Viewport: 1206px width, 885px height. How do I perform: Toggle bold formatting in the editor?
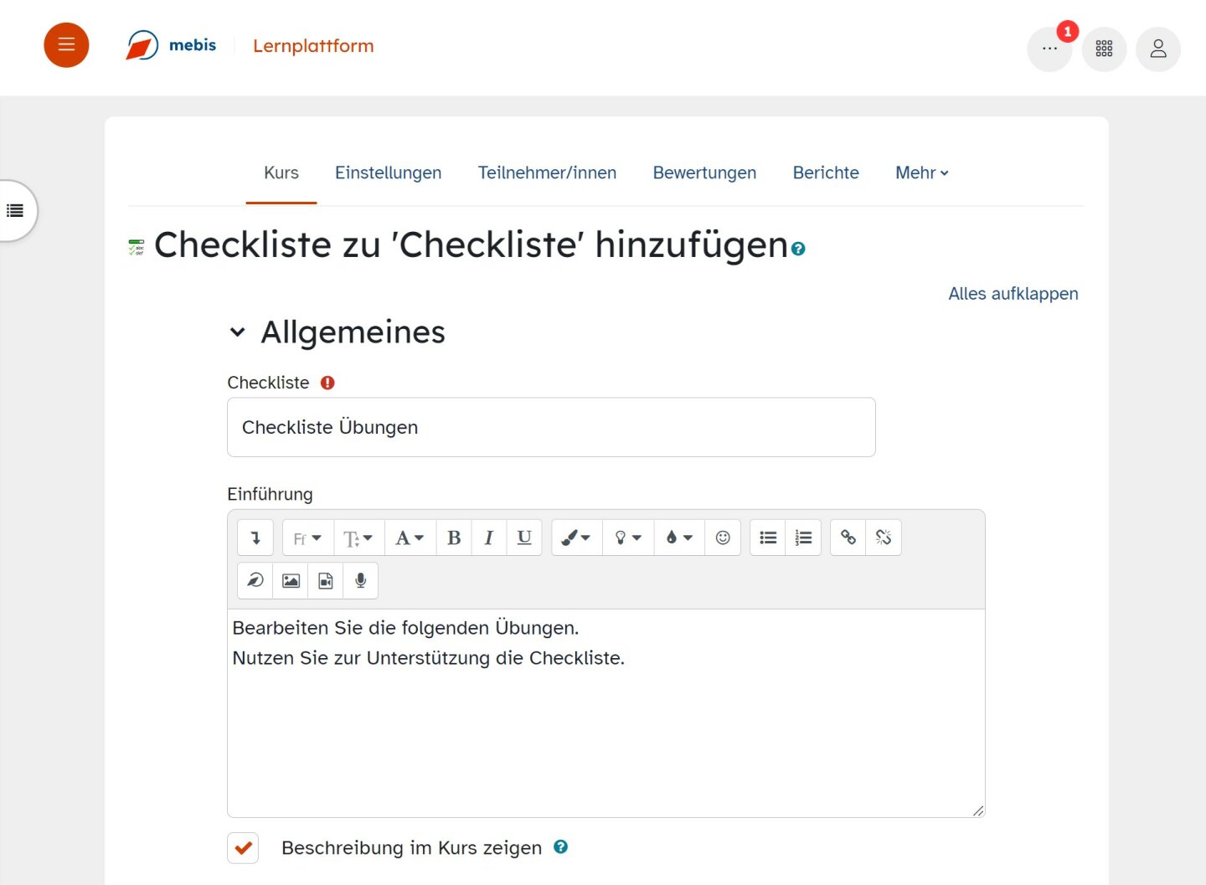453,537
